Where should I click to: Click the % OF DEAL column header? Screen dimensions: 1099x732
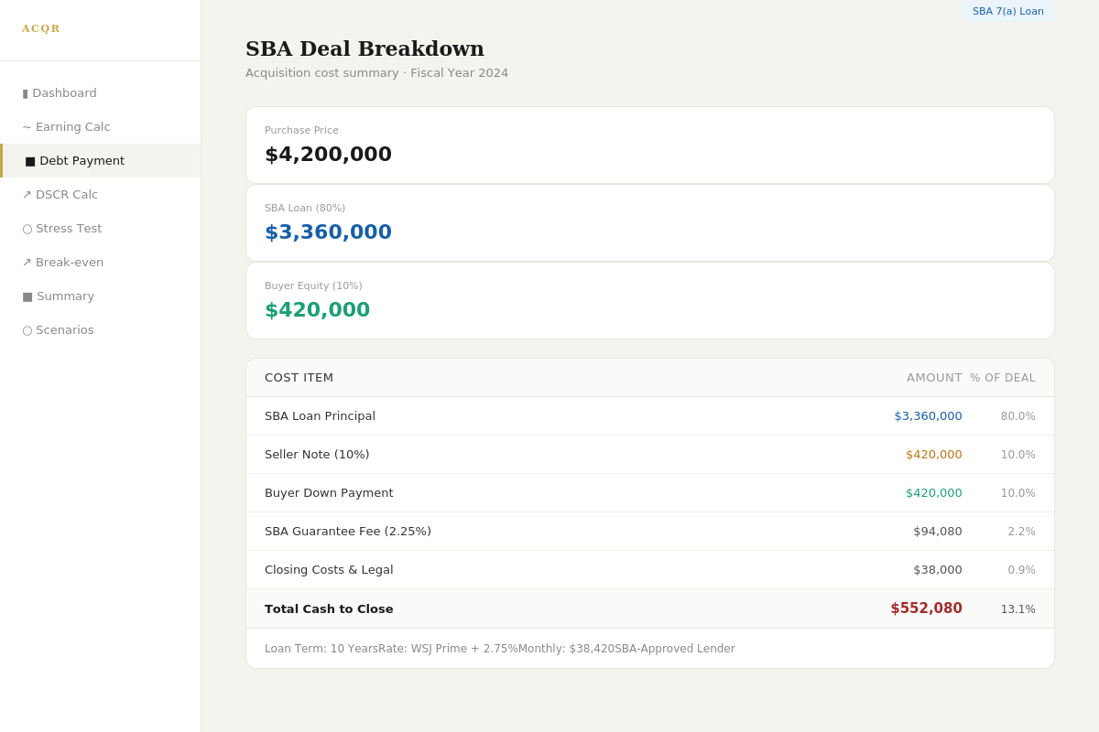(1003, 378)
